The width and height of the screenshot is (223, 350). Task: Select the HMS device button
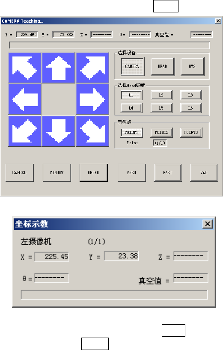[192, 66]
